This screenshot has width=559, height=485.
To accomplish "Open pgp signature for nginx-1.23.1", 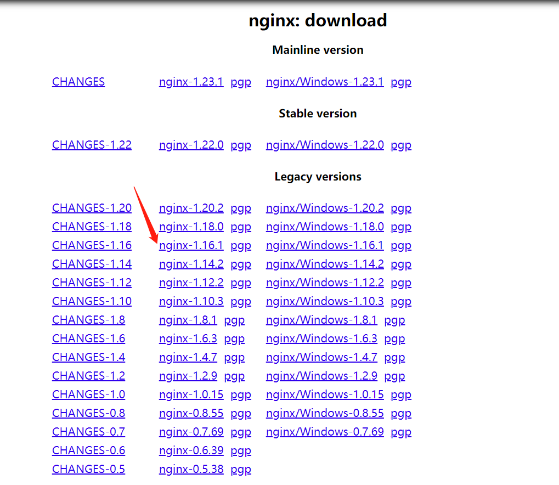I will coord(241,82).
